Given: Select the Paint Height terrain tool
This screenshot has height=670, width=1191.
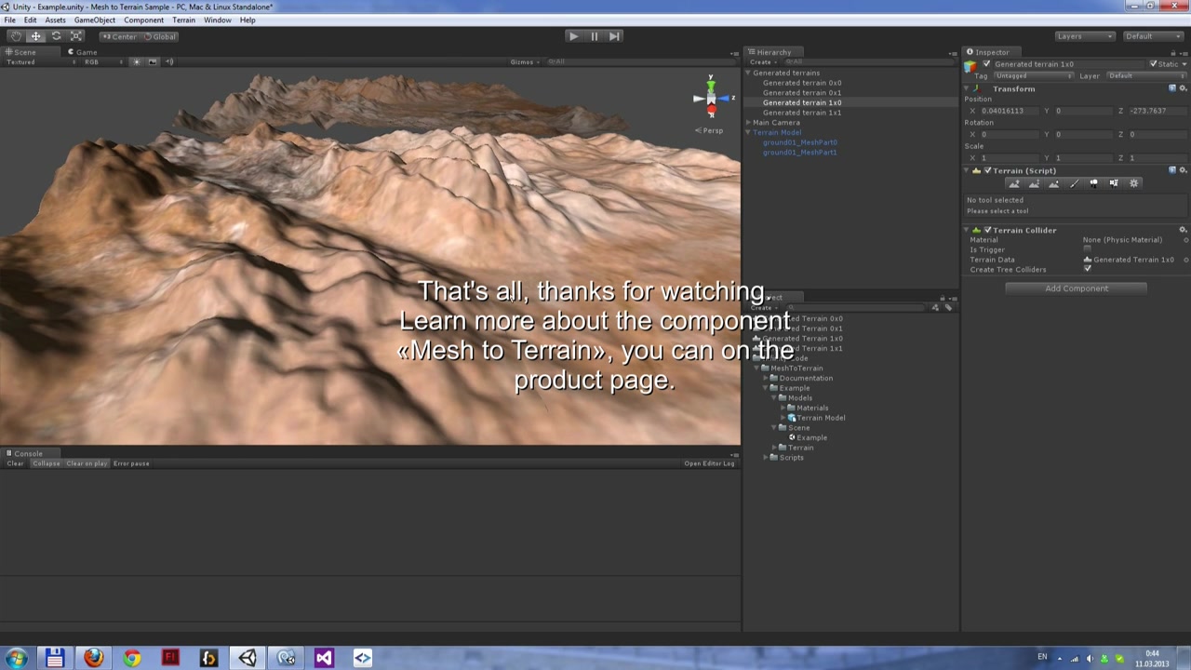Looking at the screenshot, I should point(1035,183).
